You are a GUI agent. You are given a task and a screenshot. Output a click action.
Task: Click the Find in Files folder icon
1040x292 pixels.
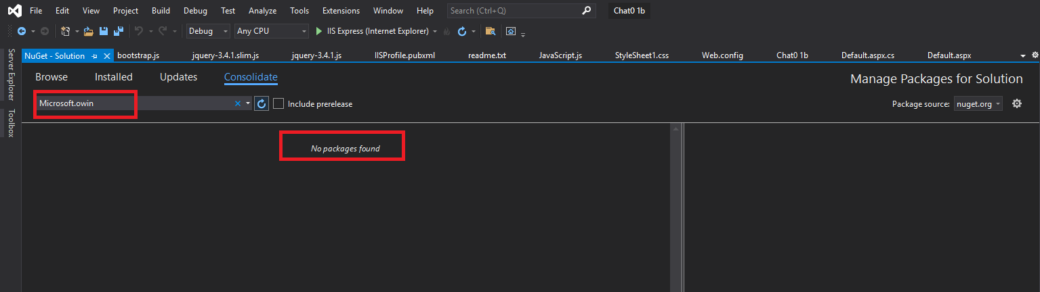(x=491, y=31)
